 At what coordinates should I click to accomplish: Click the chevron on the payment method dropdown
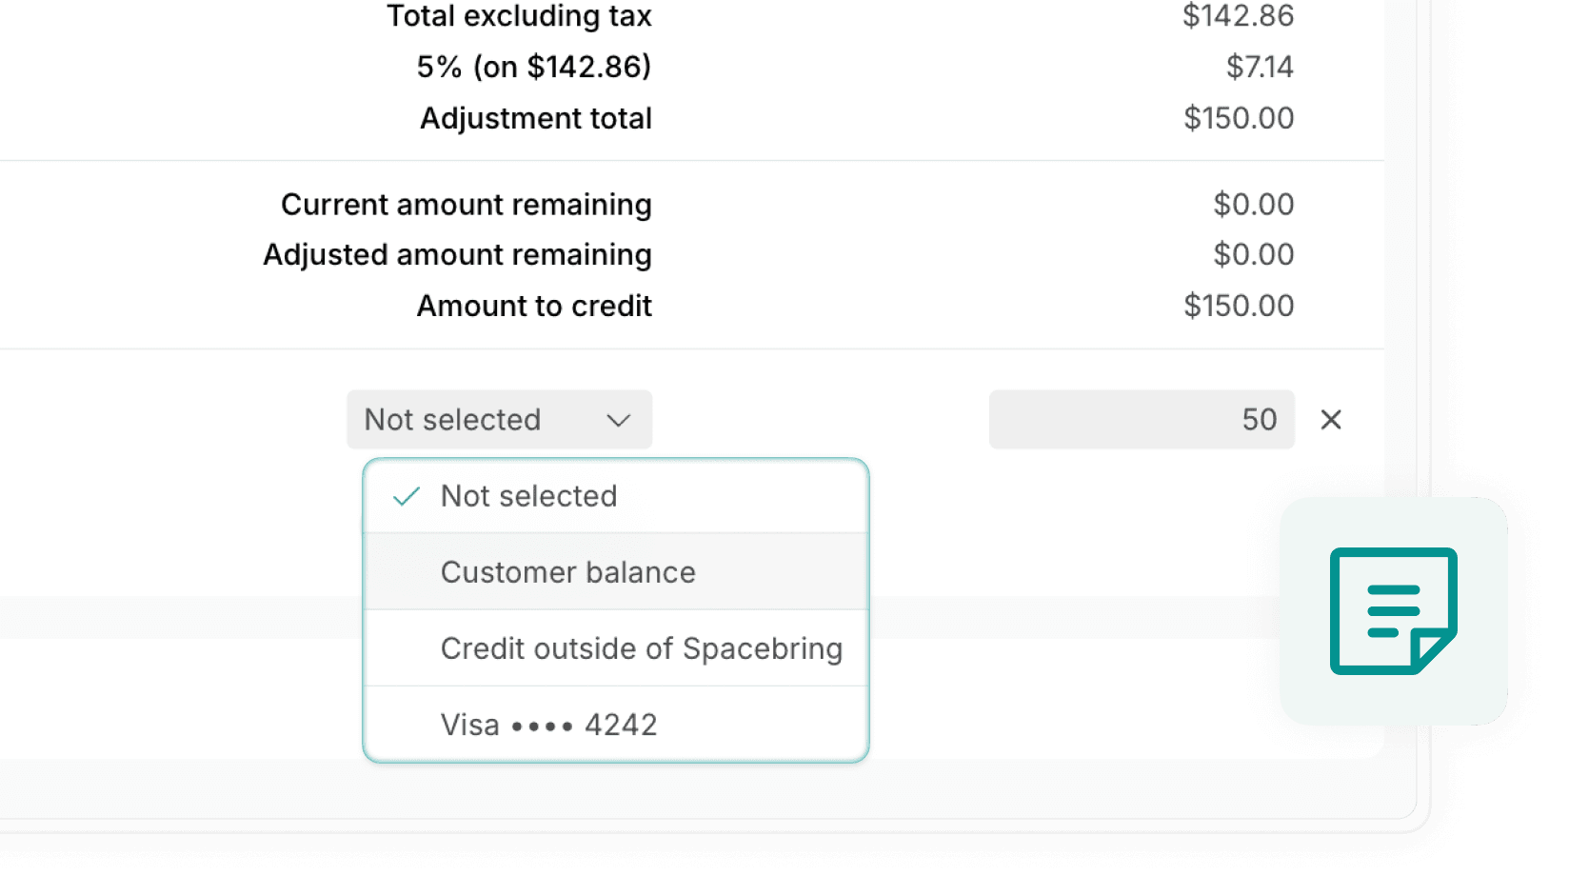pyautogui.click(x=619, y=420)
